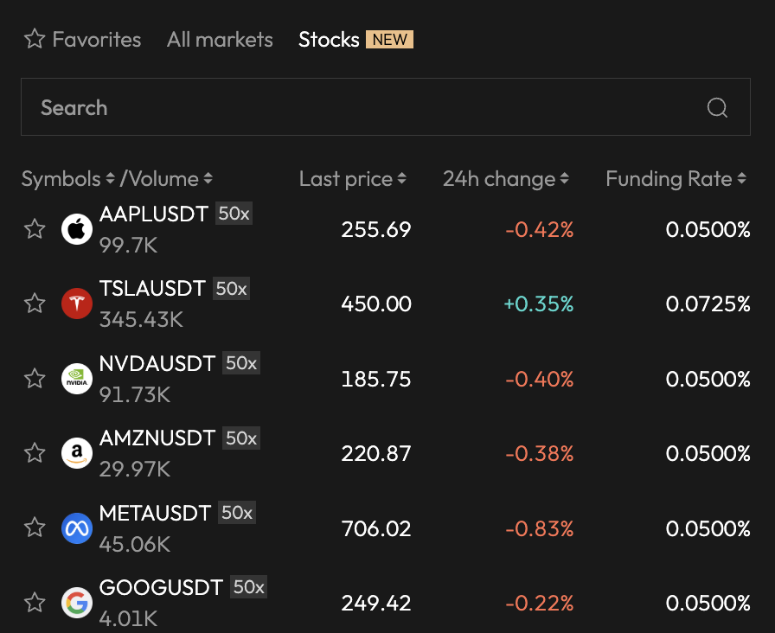Click the star icon beside Favorites

35,40
